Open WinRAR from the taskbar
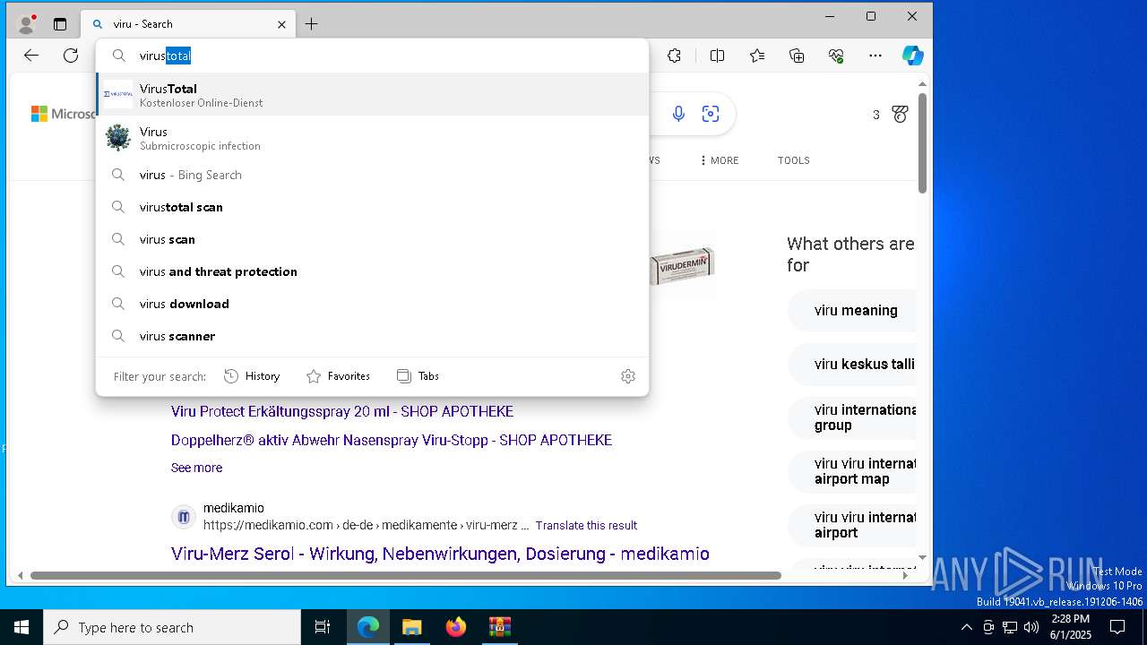Screen dimensions: 1147x645 499,627
